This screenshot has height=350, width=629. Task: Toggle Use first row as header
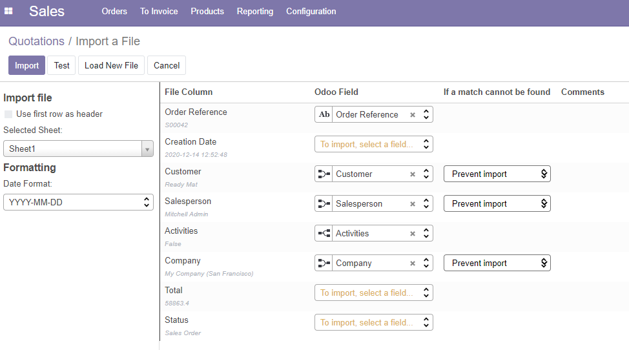8,114
